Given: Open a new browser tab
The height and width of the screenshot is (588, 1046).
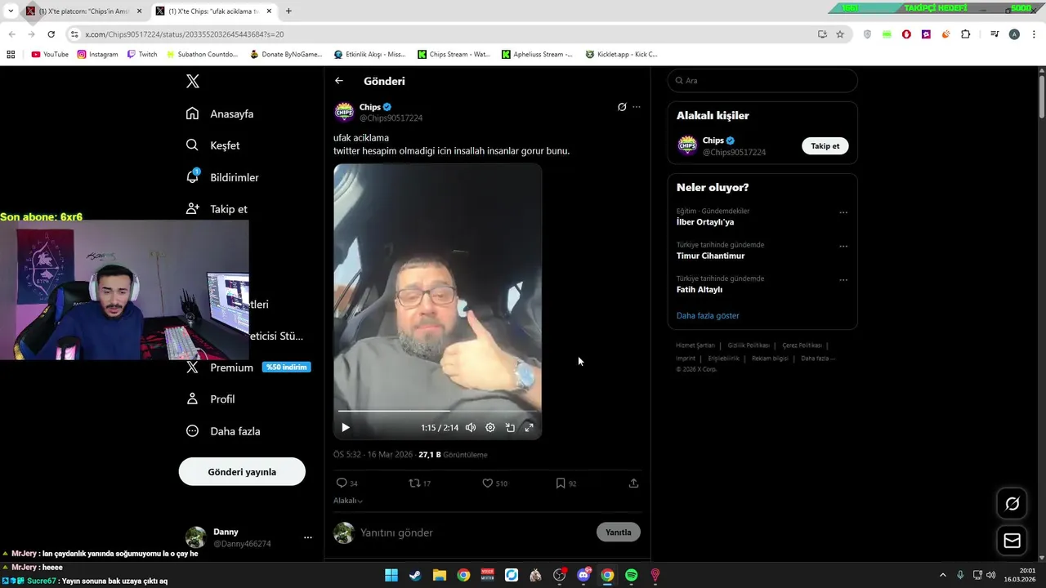Looking at the screenshot, I should (x=288, y=11).
